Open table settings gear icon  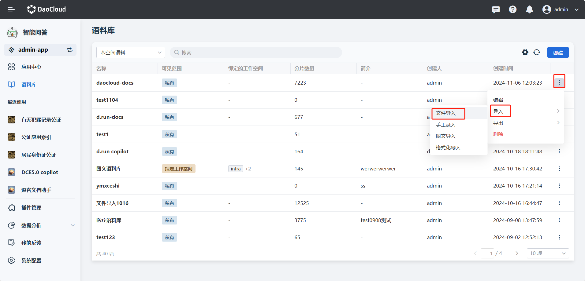point(525,52)
